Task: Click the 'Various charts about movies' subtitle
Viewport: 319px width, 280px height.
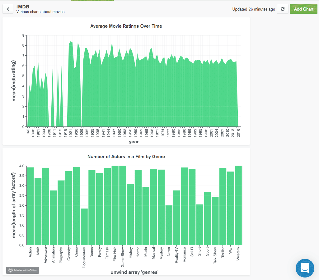Action: click(x=40, y=12)
